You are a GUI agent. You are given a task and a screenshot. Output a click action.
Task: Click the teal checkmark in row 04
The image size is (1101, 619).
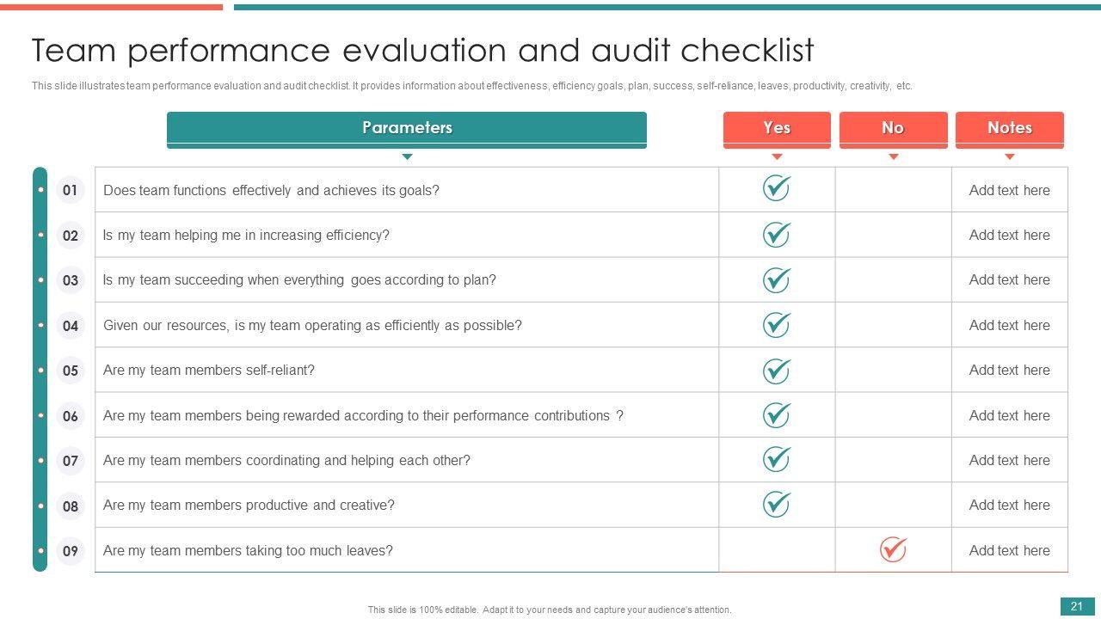pos(776,324)
